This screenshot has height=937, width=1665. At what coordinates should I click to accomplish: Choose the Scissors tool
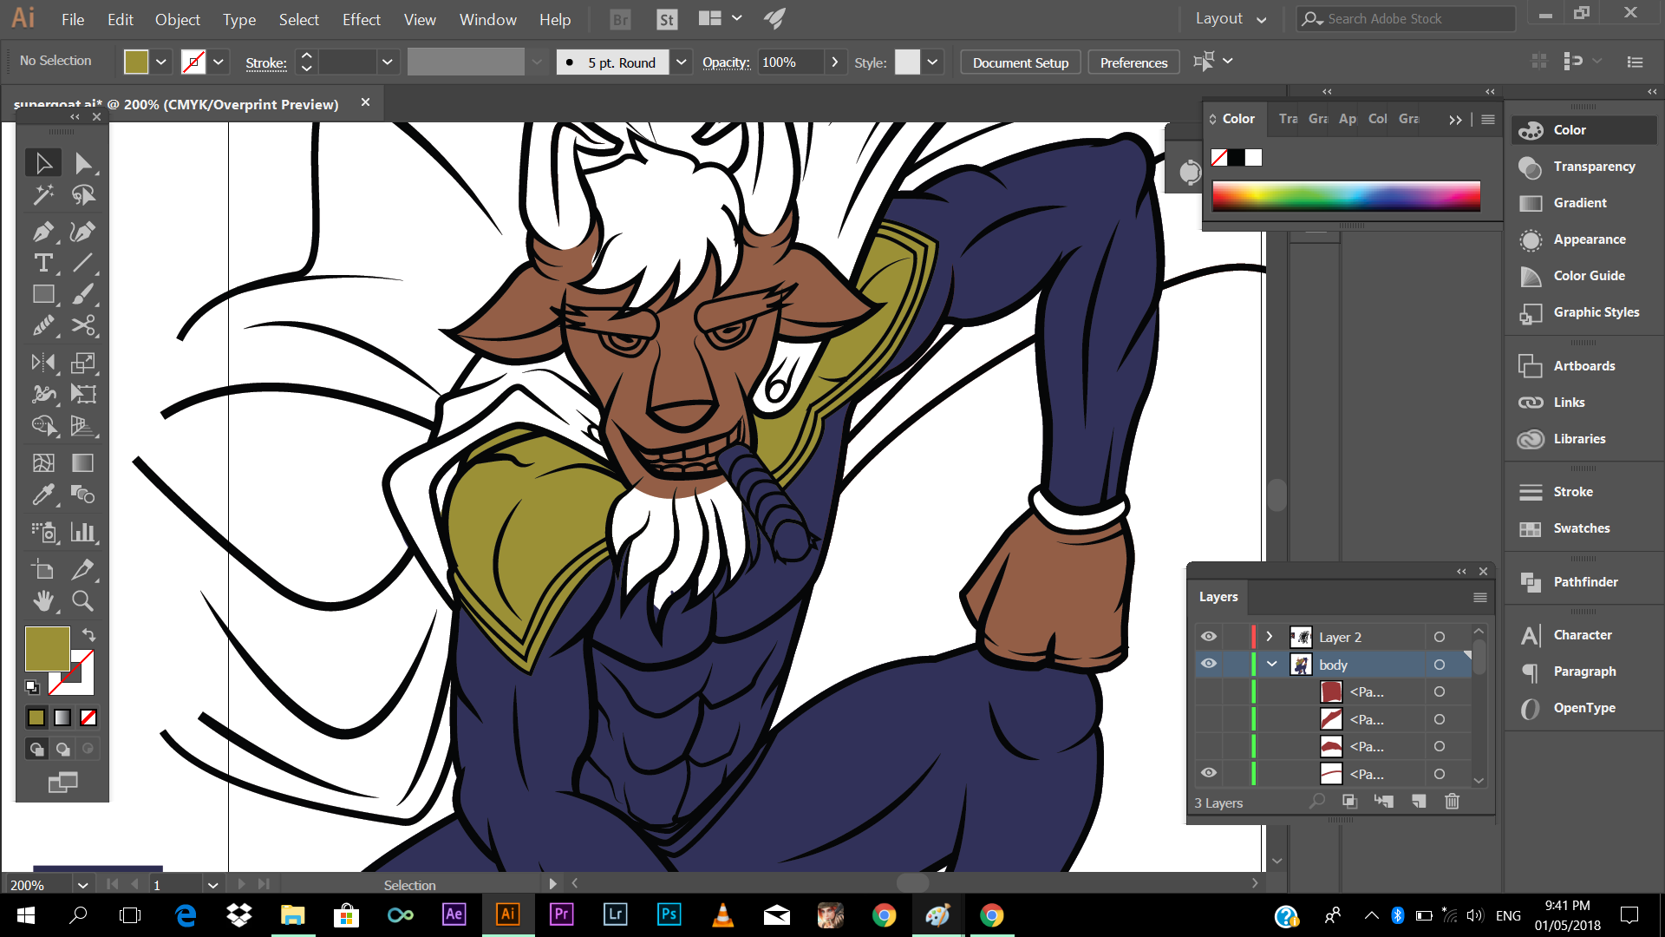(83, 326)
